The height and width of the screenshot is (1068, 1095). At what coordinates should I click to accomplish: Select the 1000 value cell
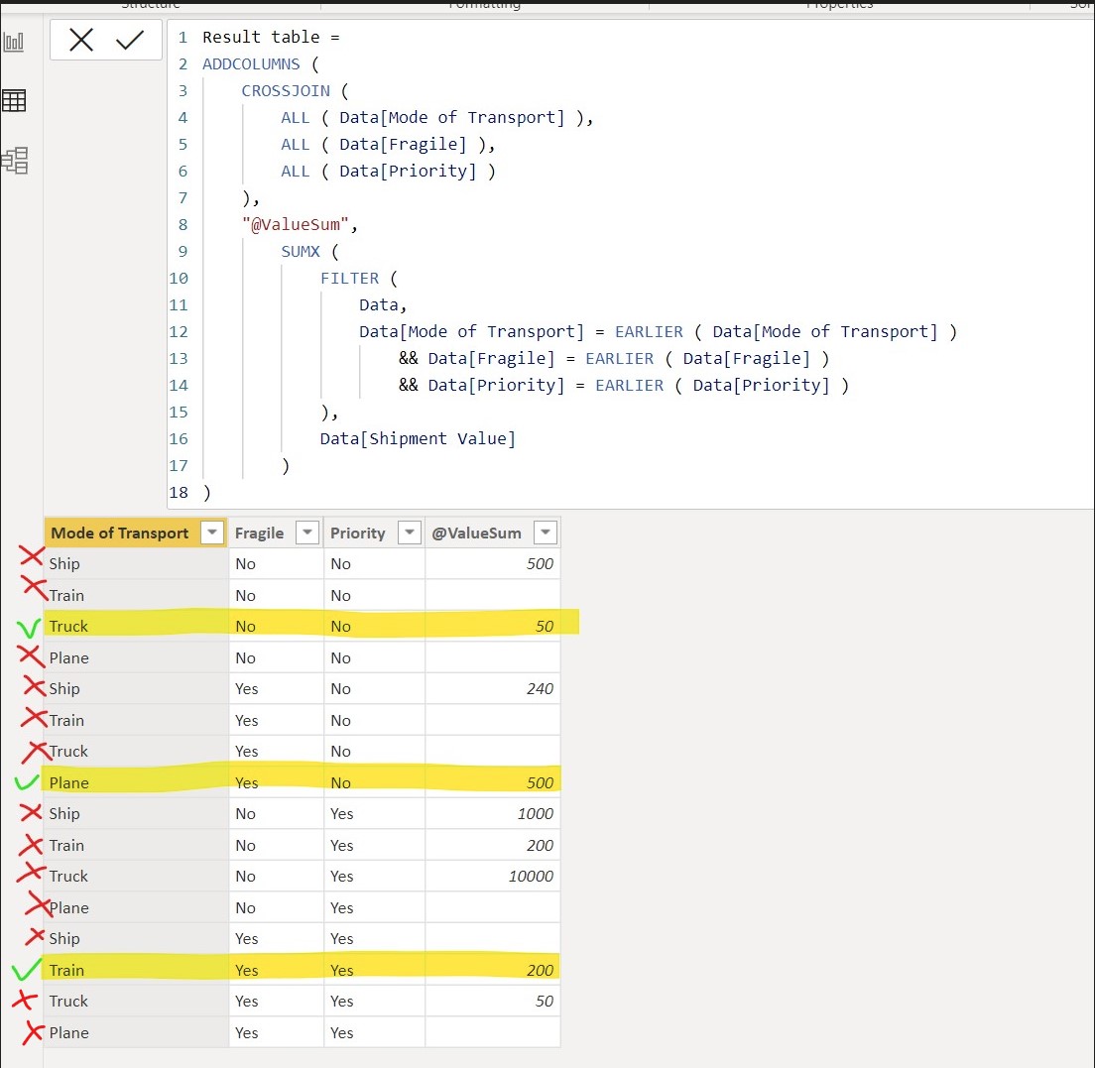point(492,814)
